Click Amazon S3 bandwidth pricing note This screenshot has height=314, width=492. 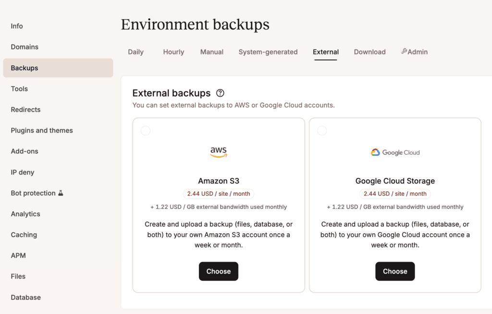[219, 207]
